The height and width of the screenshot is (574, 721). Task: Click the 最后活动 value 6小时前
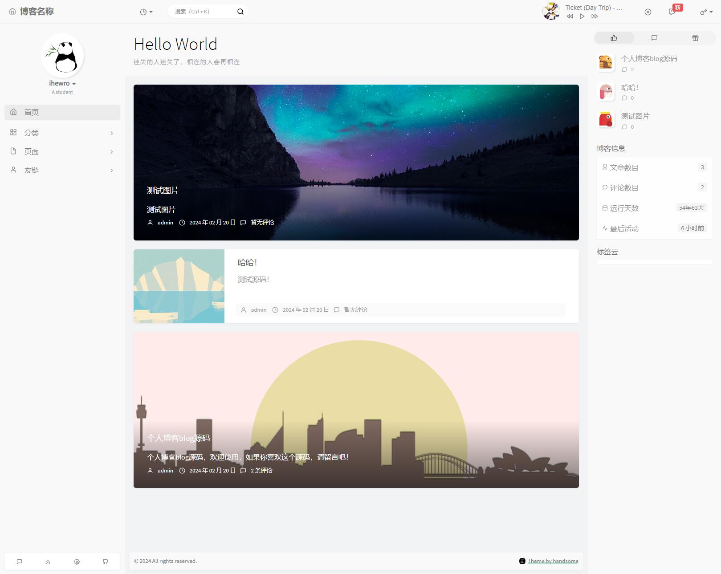click(x=692, y=228)
